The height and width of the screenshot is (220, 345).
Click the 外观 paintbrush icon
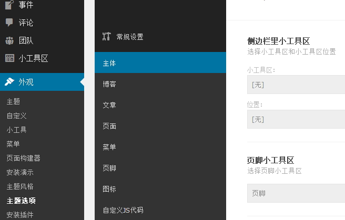[x=9, y=82]
